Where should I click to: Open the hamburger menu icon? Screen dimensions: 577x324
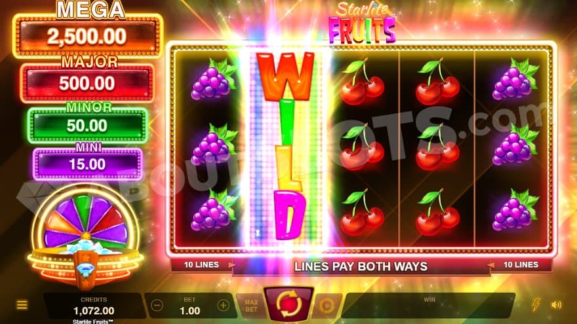pos(22,304)
